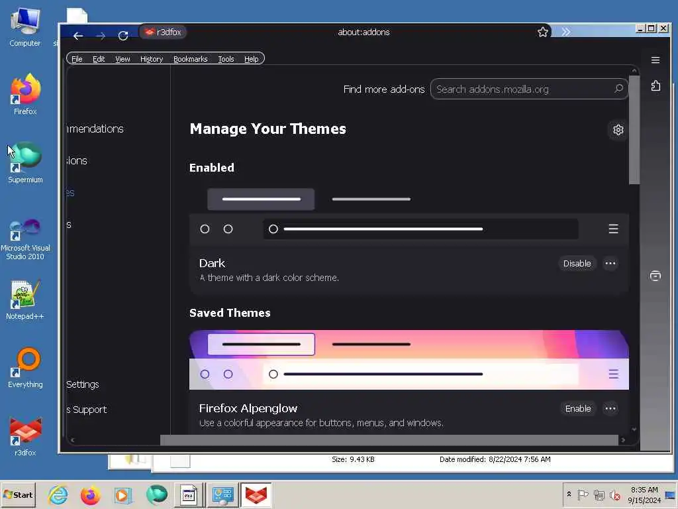
Task: Open the clock showing 8:35 AM
Action: tap(644, 494)
